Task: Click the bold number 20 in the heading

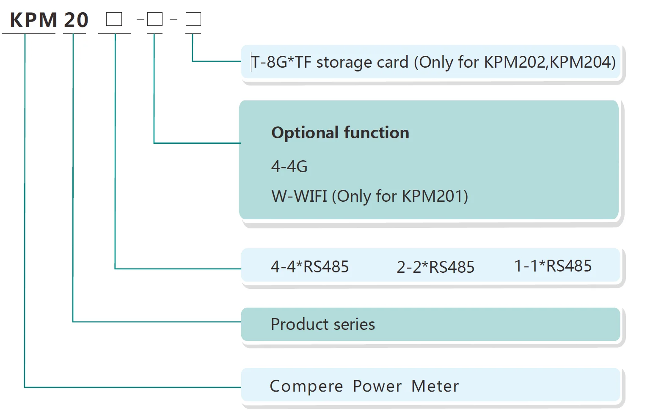Action: tap(76, 20)
